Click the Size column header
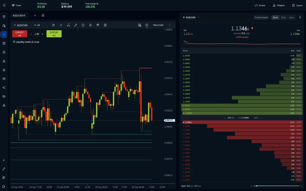306x191 pixels. point(292,51)
